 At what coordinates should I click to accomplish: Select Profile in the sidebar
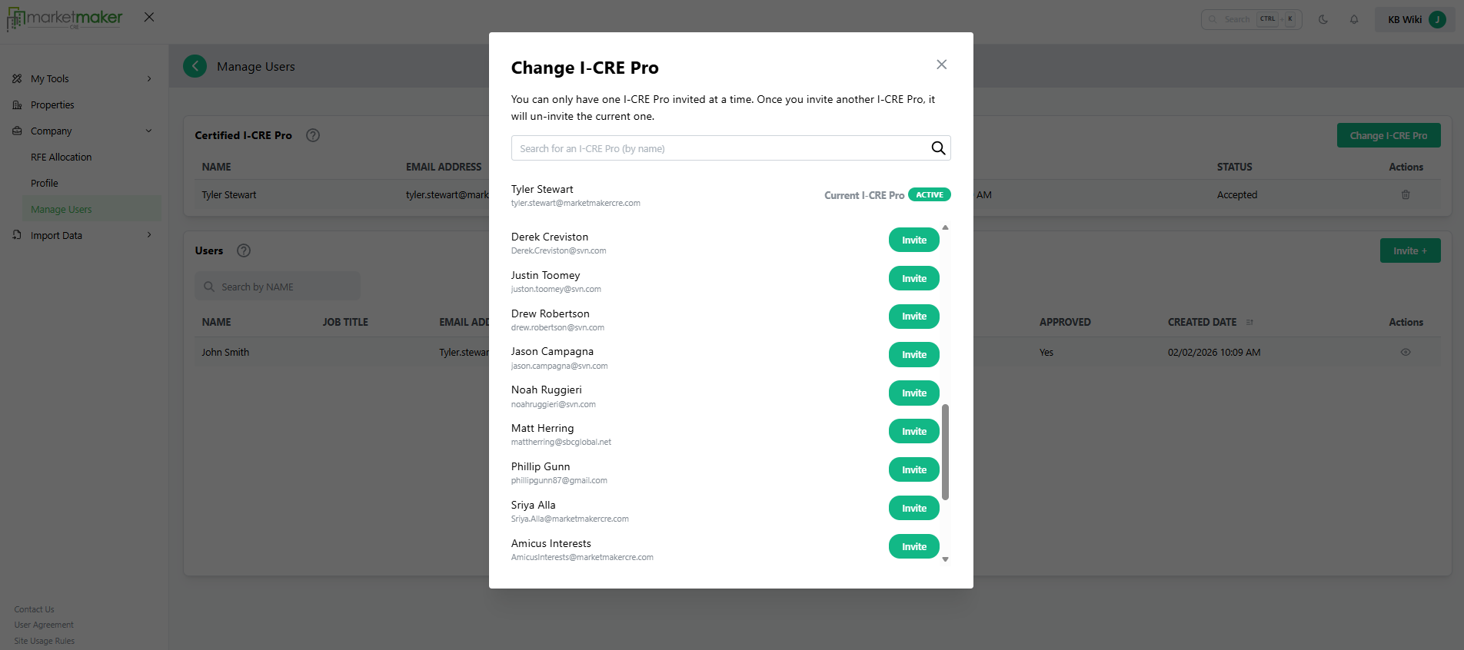45,183
